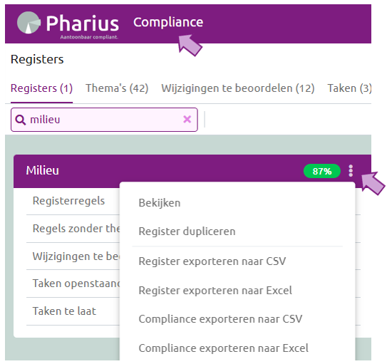The height and width of the screenshot is (364, 387).
Task: Open the Registerregels row
Action: click(x=73, y=201)
